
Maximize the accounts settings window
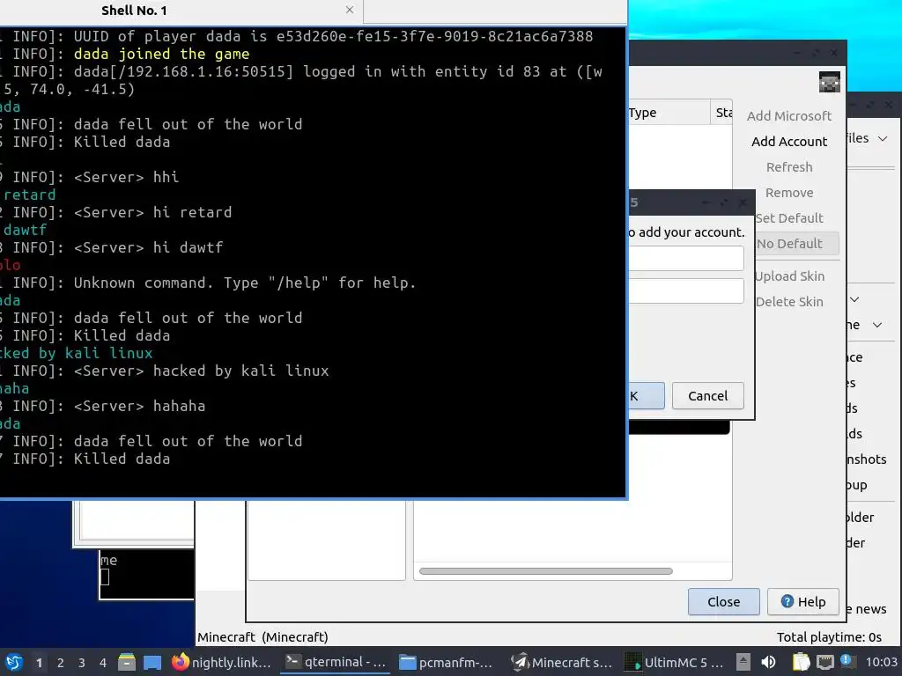click(816, 52)
